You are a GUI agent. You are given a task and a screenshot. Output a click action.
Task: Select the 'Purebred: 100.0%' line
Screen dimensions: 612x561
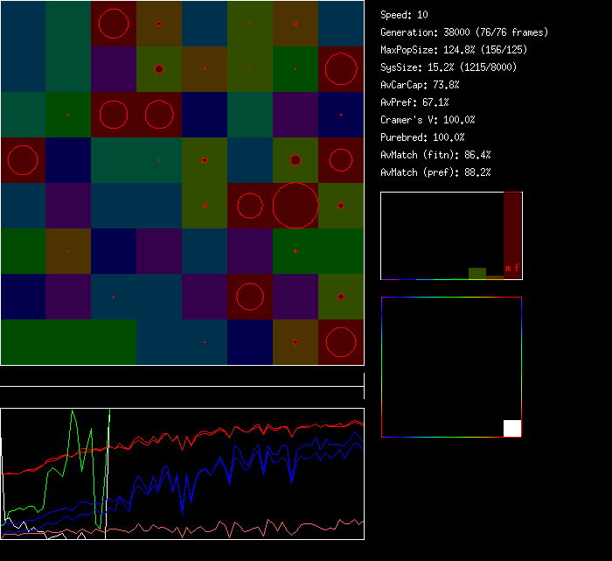click(422, 137)
